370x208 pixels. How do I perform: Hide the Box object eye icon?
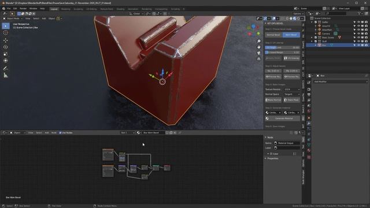pyautogui.click(x=358, y=45)
